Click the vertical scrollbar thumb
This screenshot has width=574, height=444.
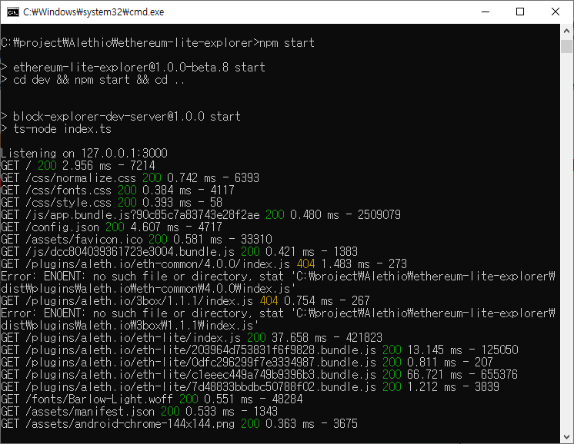(x=566, y=46)
